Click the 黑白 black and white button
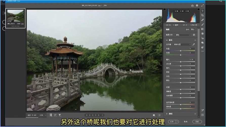226x127 pixels. pos(193,29)
